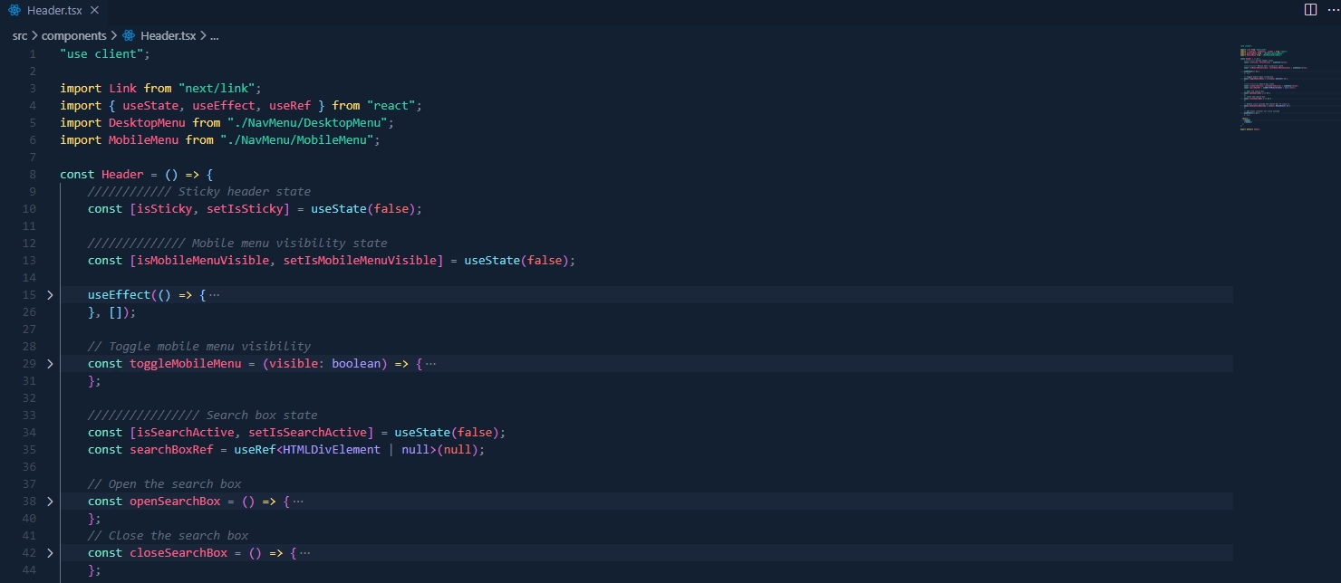Unfold the closeSearchBox function at line 42
Viewport: 1341px width, 583px height.
50,553
